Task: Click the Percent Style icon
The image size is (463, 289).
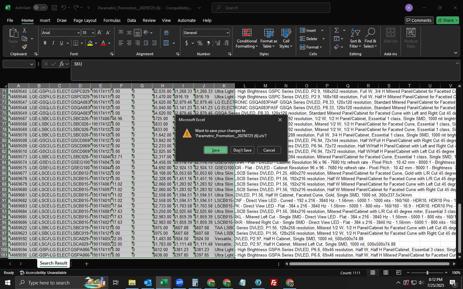Action: point(200,43)
